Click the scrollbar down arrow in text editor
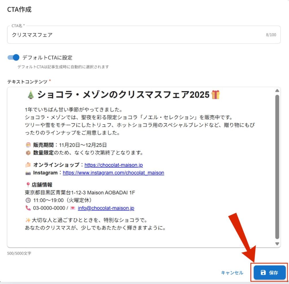This screenshot has width=289, height=284. pos(277,244)
